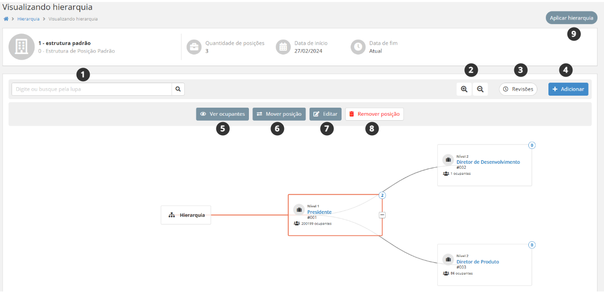Image resolution: width=604 pixels, height=292 pixels.
Task: Zoom in on the hierarchy chart
Action: (x=464, y=89)
